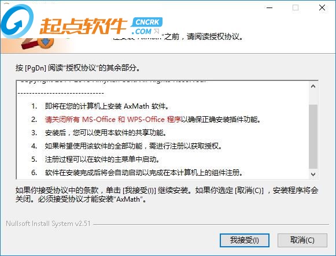Click the license text vertical scrollbar thumb

pyautogui.click(x=313, y=136)
